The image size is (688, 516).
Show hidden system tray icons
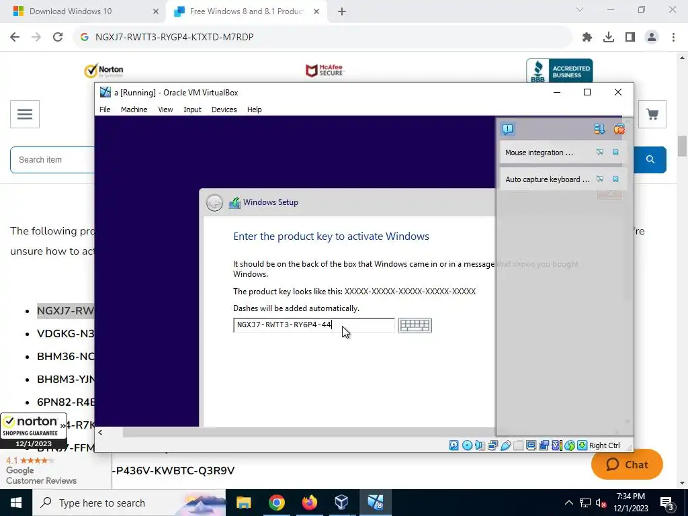(568, 503)
